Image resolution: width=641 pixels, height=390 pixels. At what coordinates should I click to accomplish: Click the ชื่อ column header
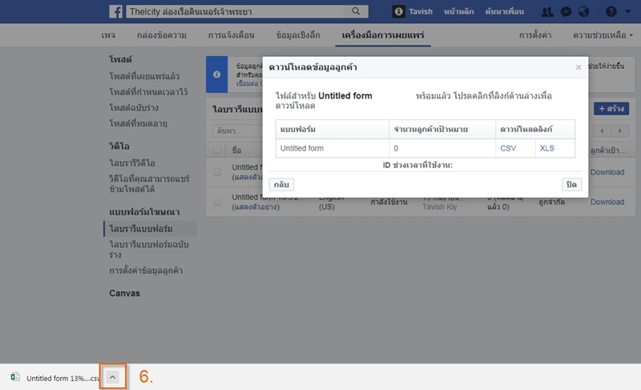236,150
